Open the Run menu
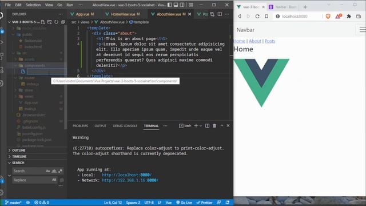The height and width of the screenshot is (206, 366). point(70,5)
